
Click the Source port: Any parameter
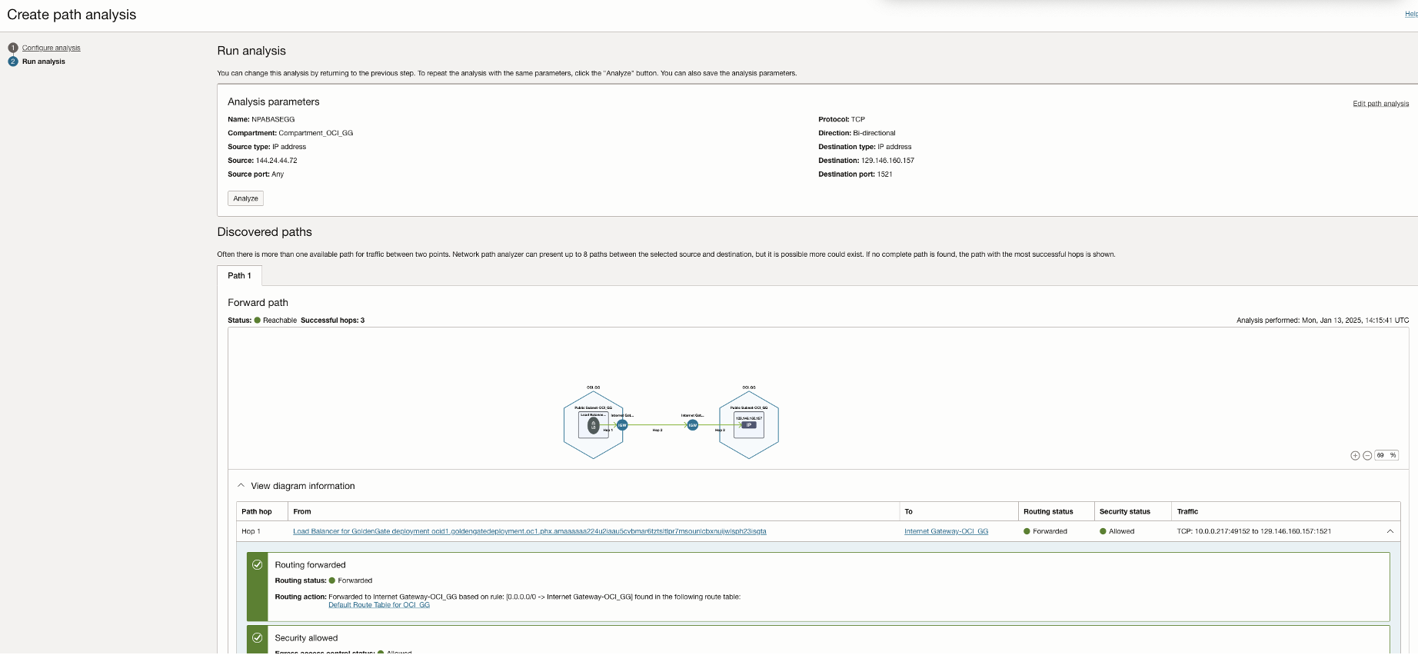[256, 175]
